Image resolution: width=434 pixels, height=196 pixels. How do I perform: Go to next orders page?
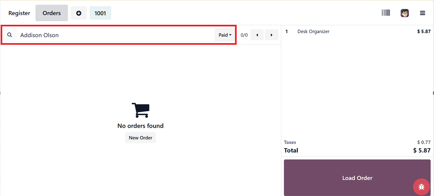click(x=271, y=35)
